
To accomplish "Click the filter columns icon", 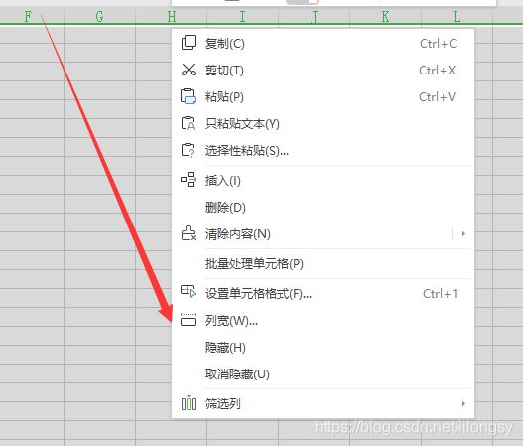I will (189, 402).
